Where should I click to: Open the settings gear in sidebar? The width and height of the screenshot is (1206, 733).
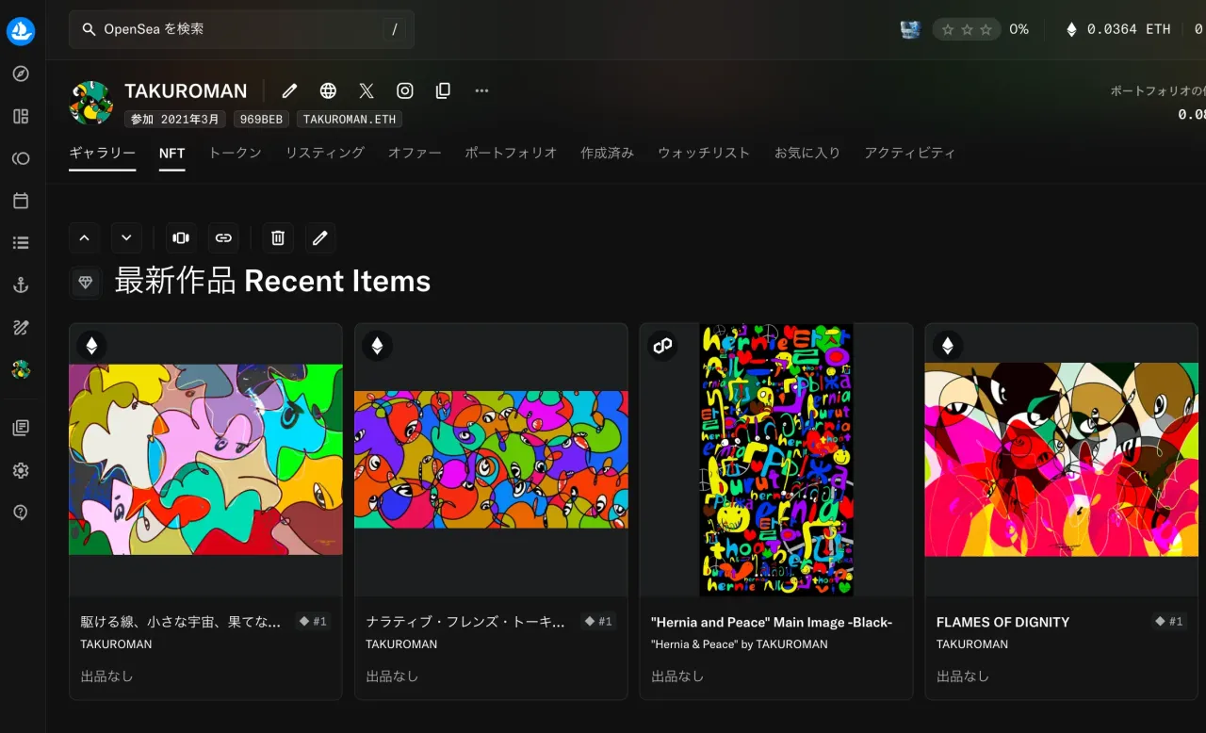click(x=21, y=470)
